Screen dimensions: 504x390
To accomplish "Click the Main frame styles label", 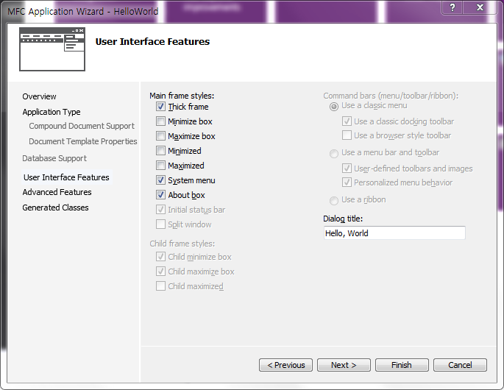I will click(182, 96).
